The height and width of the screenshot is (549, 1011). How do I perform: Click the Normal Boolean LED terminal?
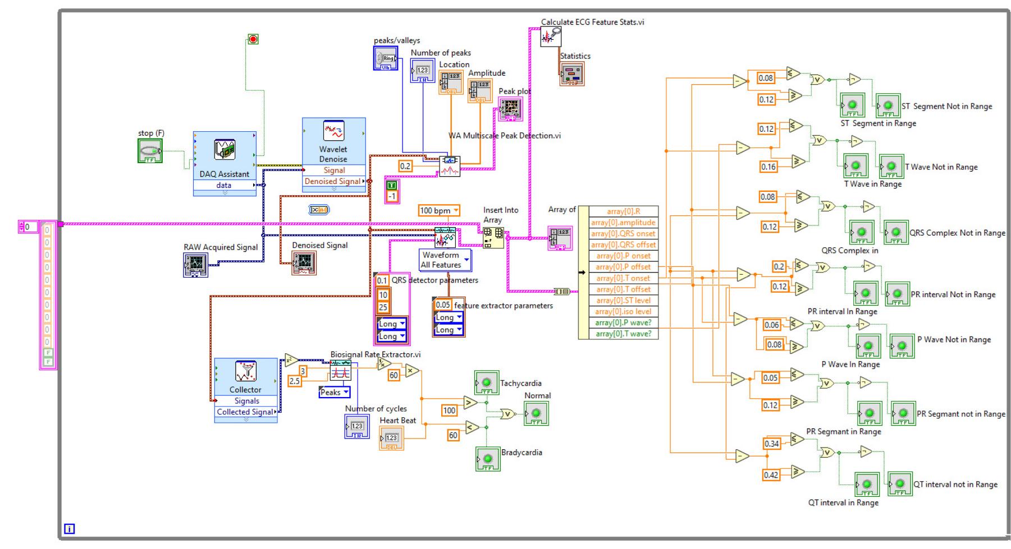(x=536, y=413)
